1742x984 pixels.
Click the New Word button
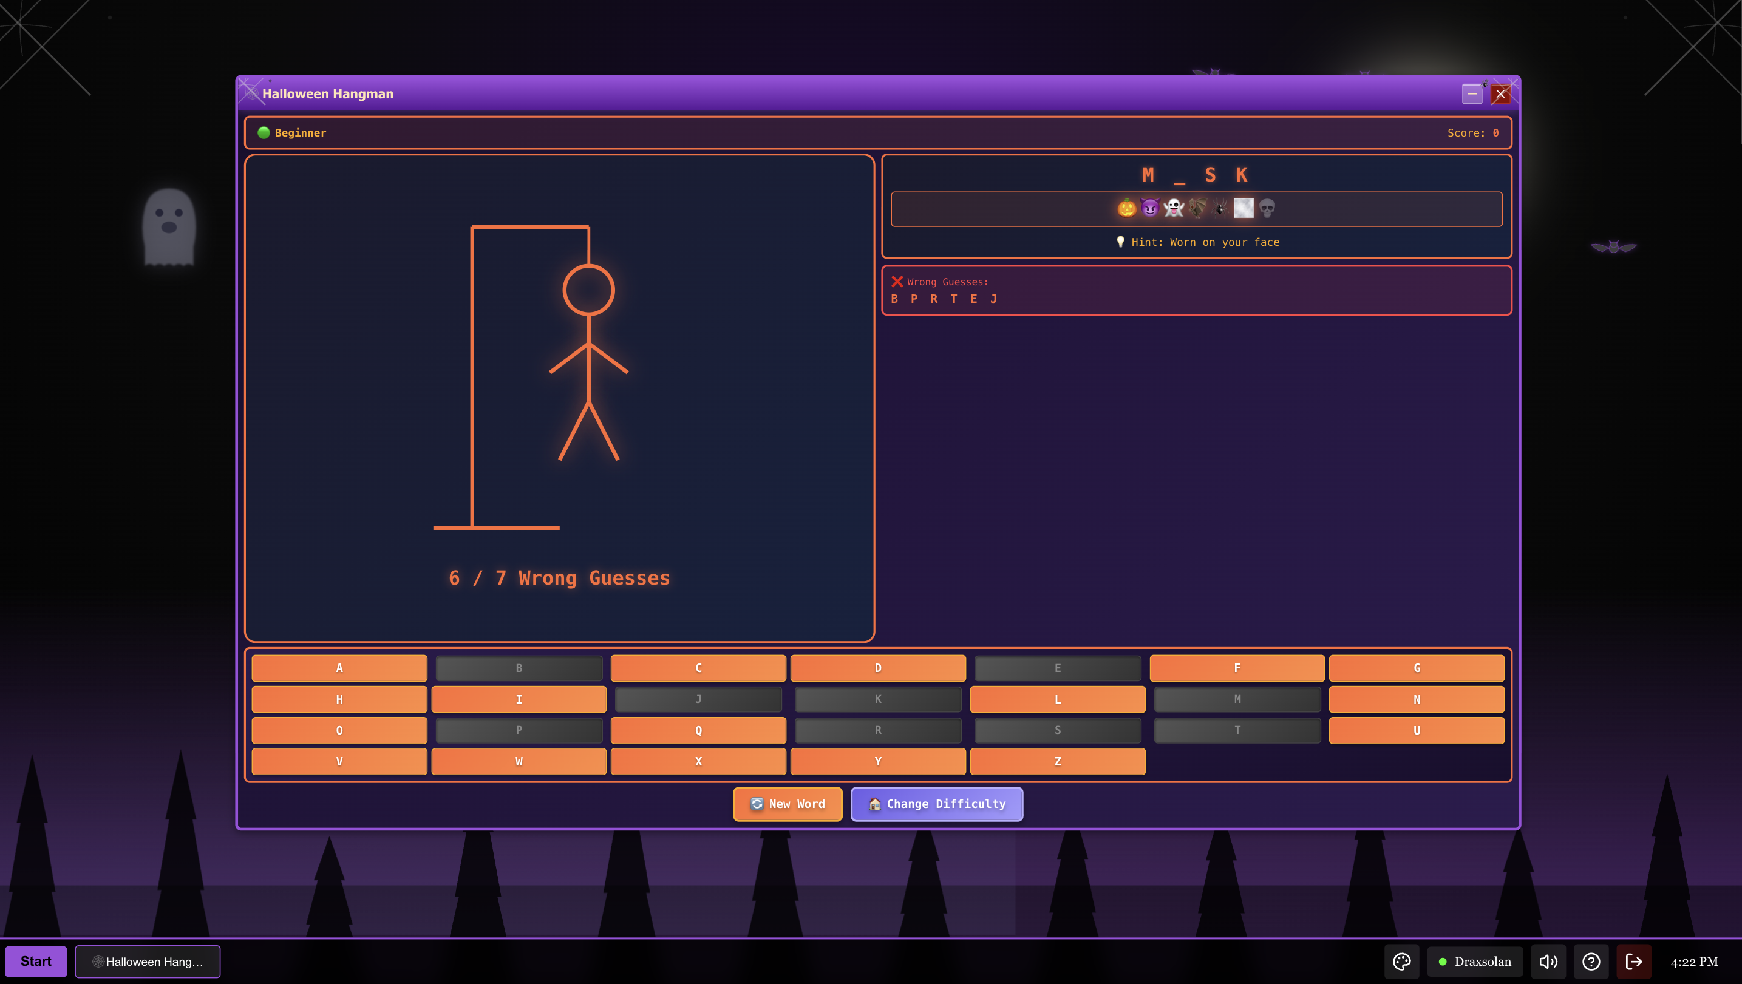(787, 804)
